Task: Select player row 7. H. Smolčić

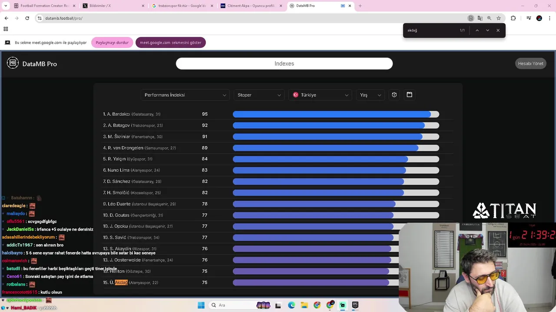Action: pos(278,192)
